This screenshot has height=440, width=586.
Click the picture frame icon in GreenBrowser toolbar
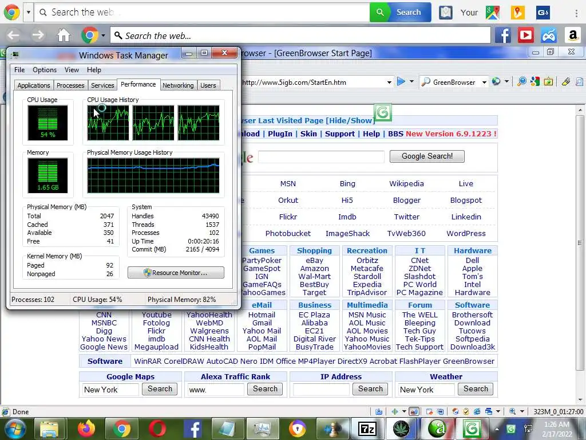click(x=548, y=81)
